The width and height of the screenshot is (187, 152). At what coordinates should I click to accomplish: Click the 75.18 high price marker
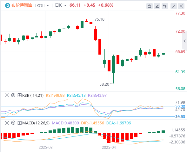click(x=99, y=19)
